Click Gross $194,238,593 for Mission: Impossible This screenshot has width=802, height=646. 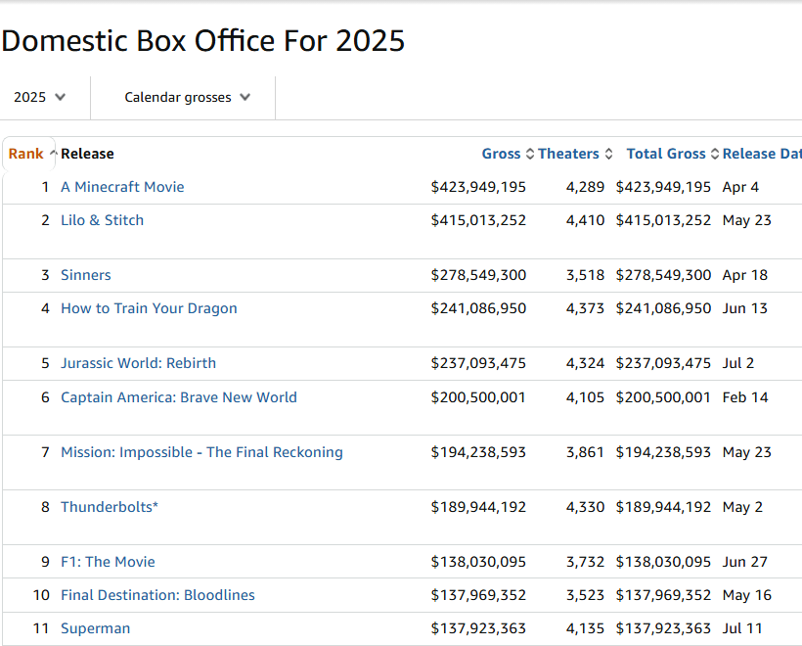coord(478,452)
